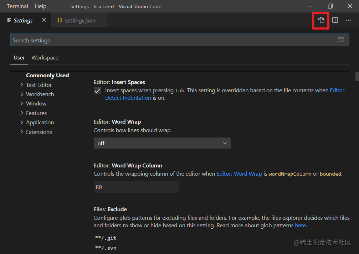Follow the Editor: Detect Indentation link

pyautogui.click(x=128, y=98)
